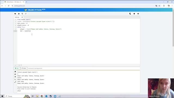
Task: Click the online-python.com address bar
Action: [x=83, y=6]
